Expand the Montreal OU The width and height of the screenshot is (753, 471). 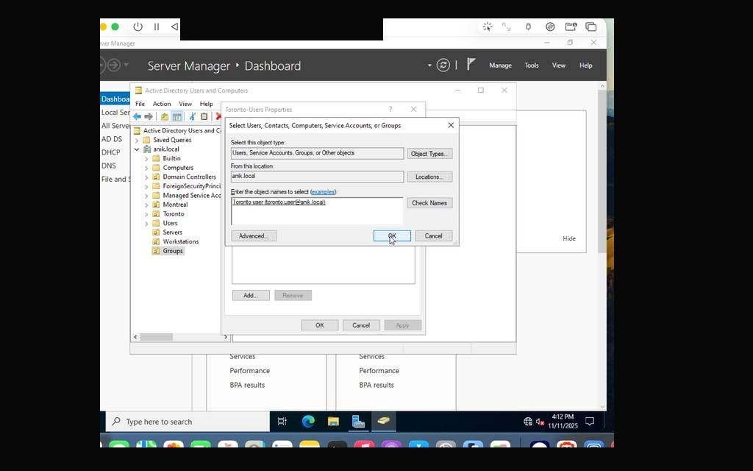pyautogui.click(x=146, y=205)
